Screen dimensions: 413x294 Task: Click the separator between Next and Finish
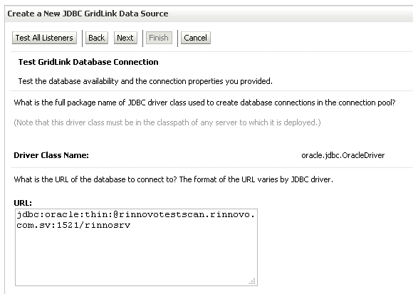(x=142, y=38)
